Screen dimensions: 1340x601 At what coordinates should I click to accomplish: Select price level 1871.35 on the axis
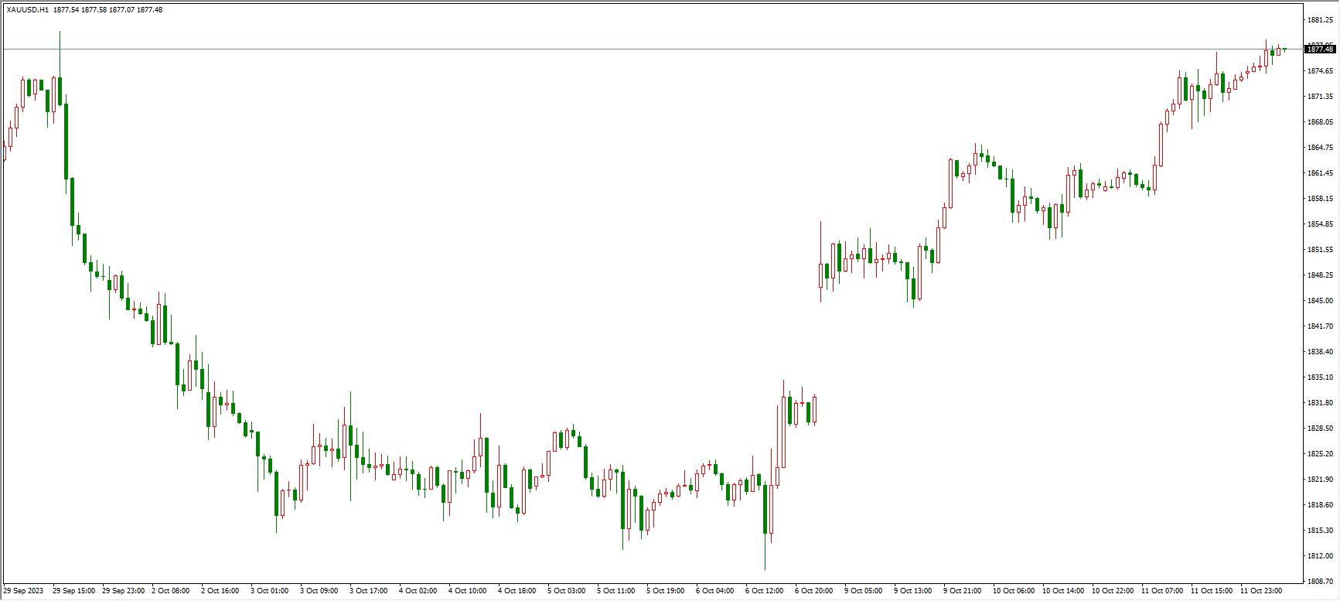click(1319, 97)
